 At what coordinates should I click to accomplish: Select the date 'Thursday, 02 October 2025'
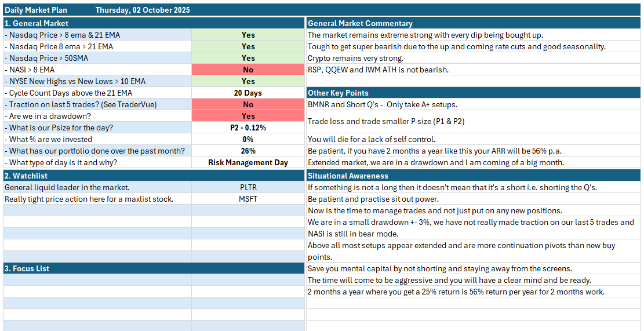pos(143,10)
